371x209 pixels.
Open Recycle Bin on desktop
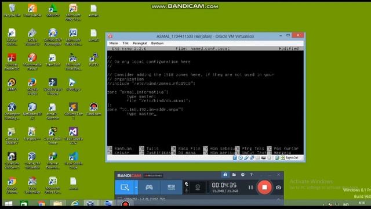(x=12, y=10)
